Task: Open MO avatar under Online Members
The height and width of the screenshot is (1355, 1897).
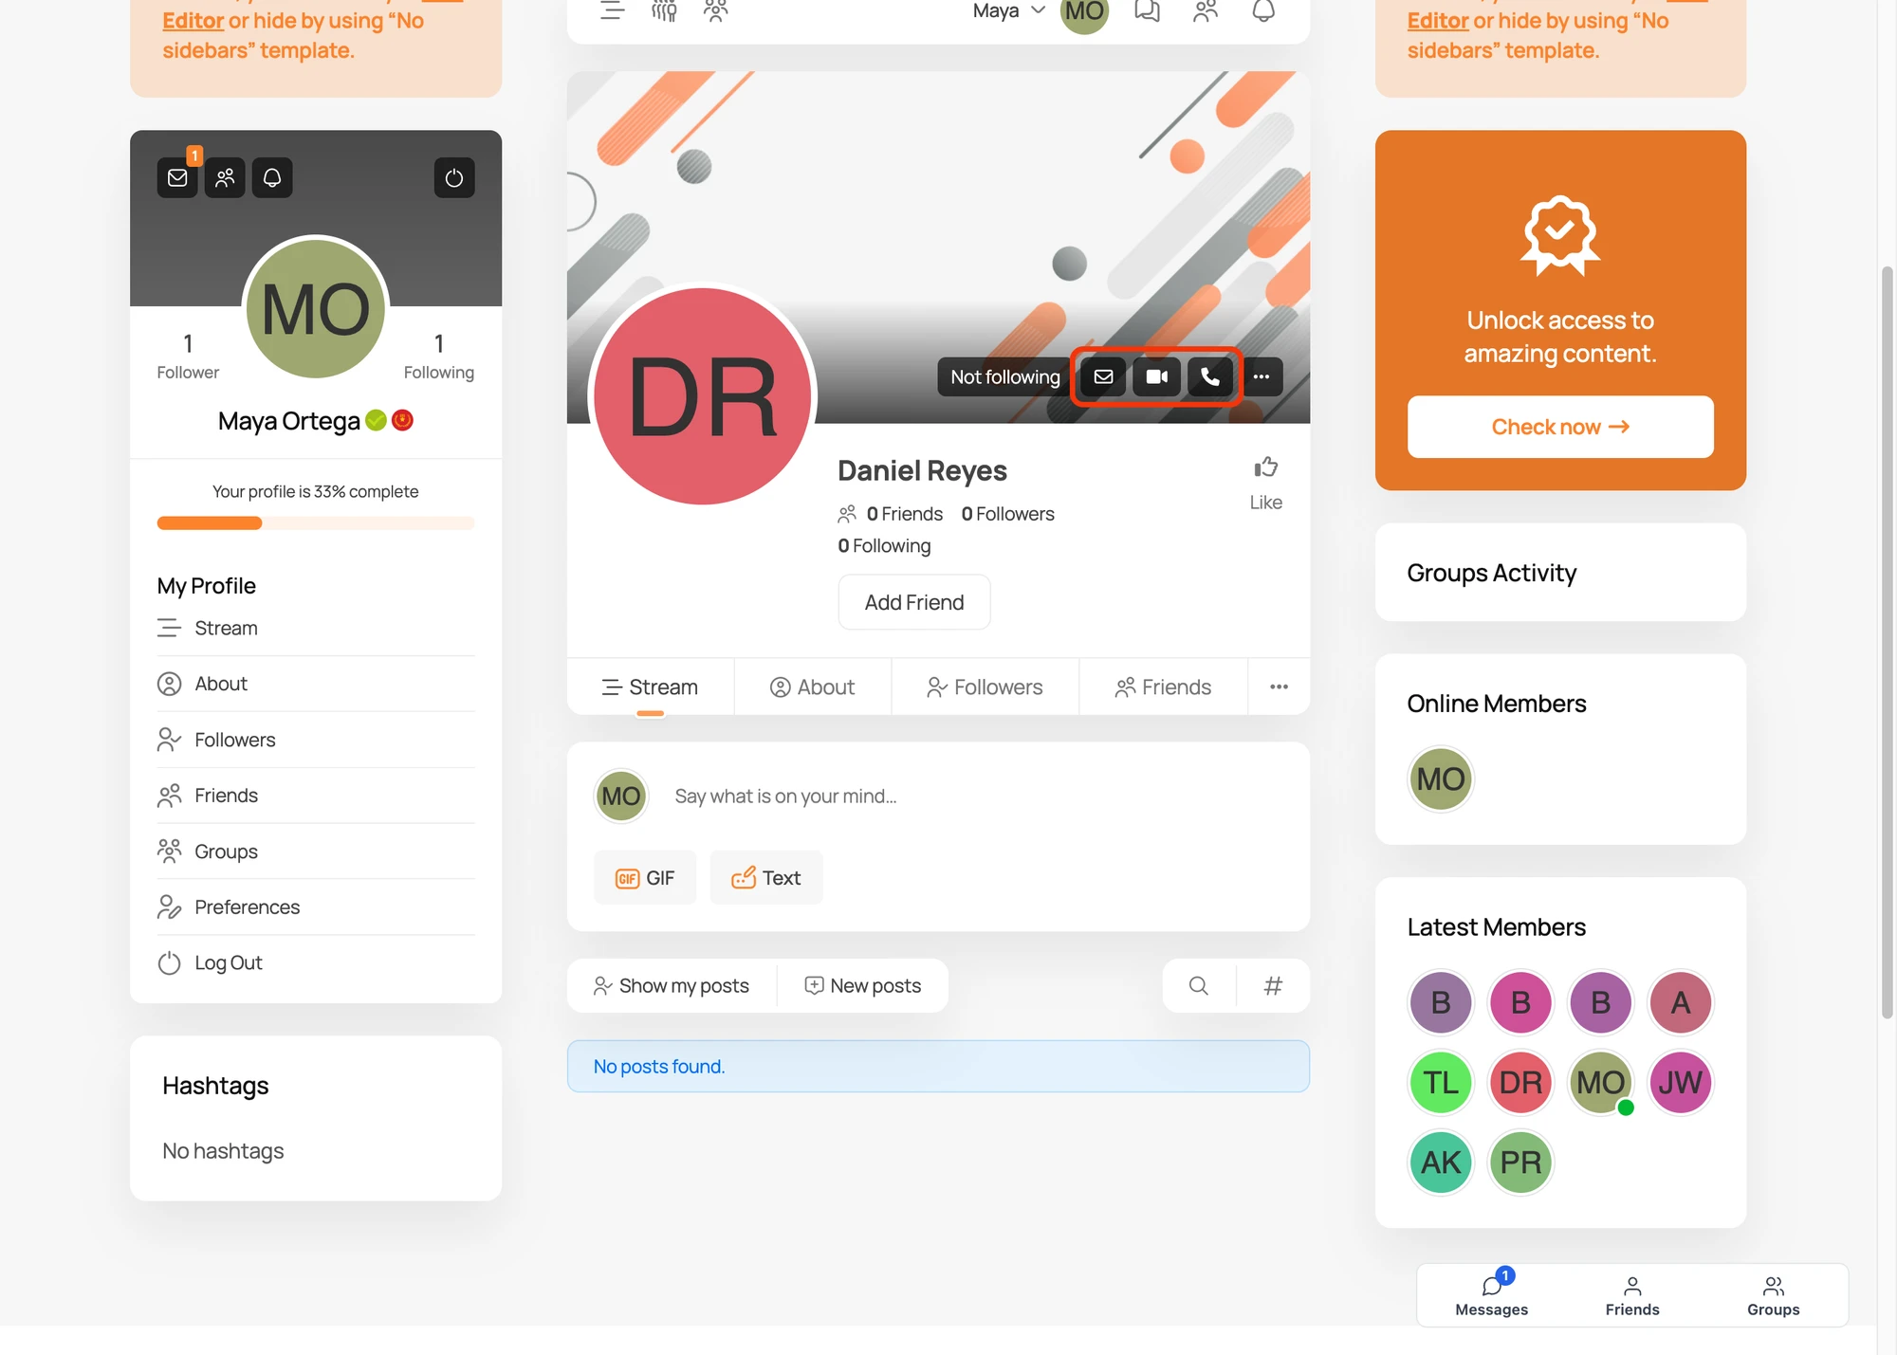Action: (1441, 779)
